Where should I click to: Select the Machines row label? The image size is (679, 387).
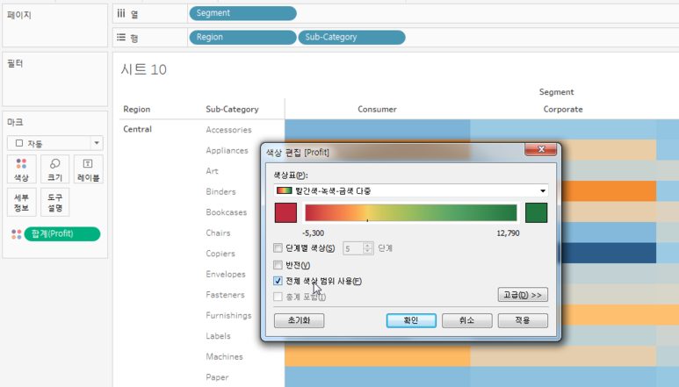[224, 357]
